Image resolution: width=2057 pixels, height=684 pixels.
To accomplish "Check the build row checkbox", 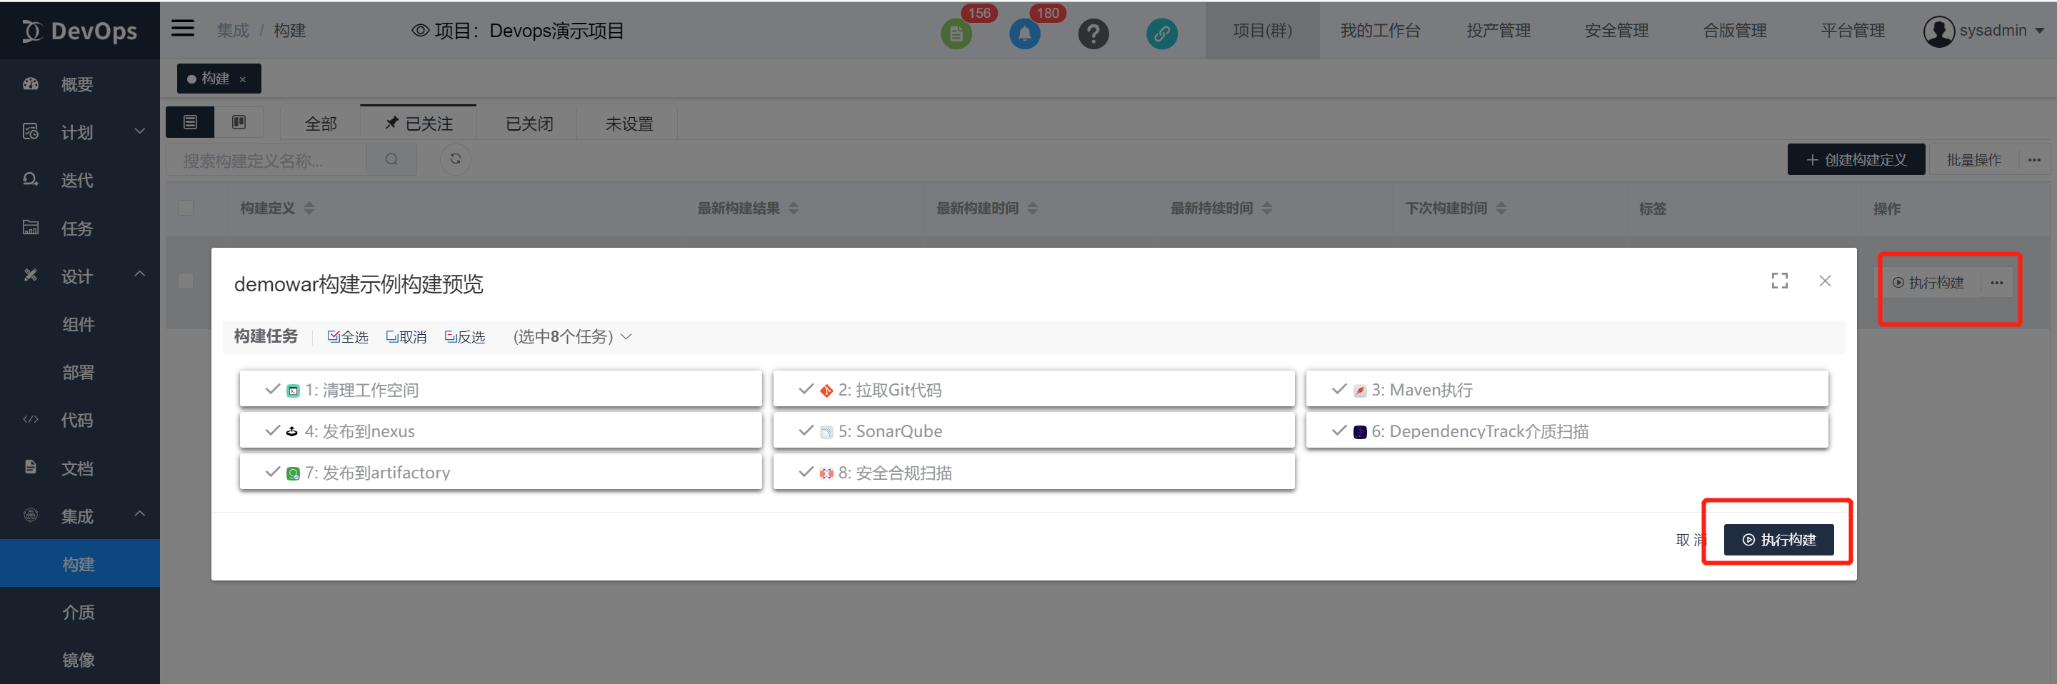I will click(x=185, y=281).
